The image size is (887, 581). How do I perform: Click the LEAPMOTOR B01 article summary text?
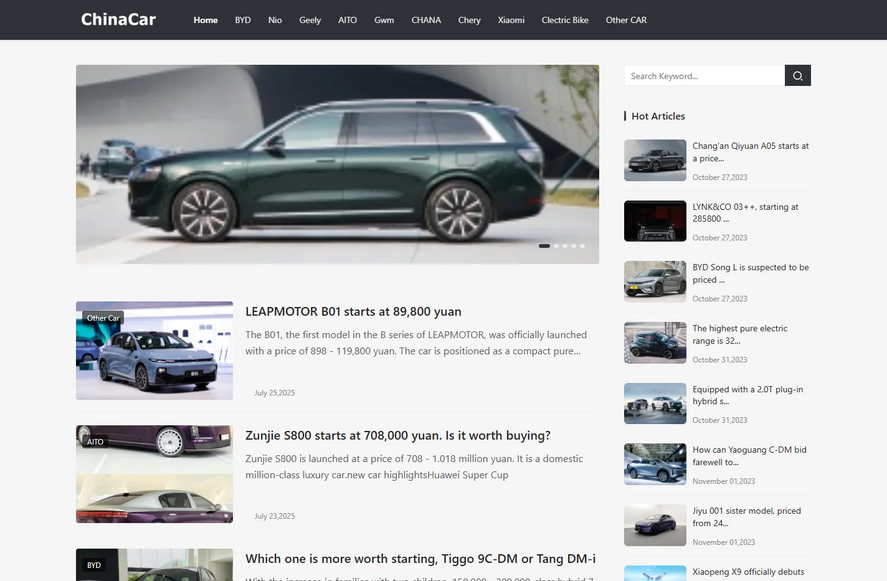416,343
